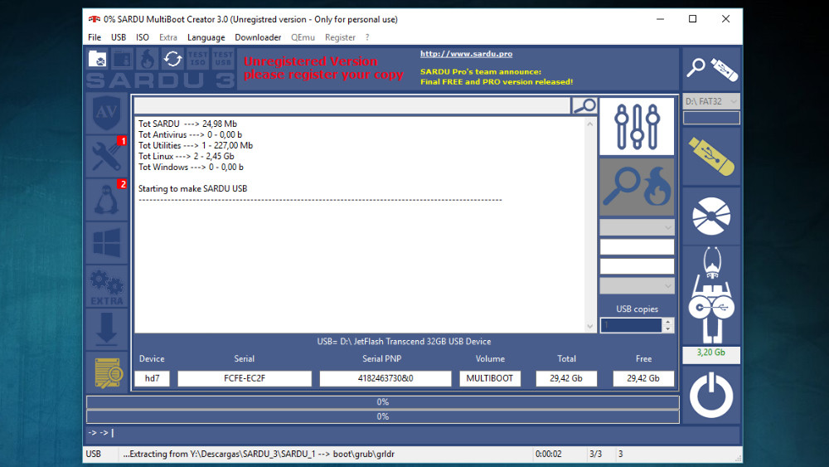Click the refresh arrows toolbar icon
This screenshot has width=829, height=467.
click(x=173, y=58)
